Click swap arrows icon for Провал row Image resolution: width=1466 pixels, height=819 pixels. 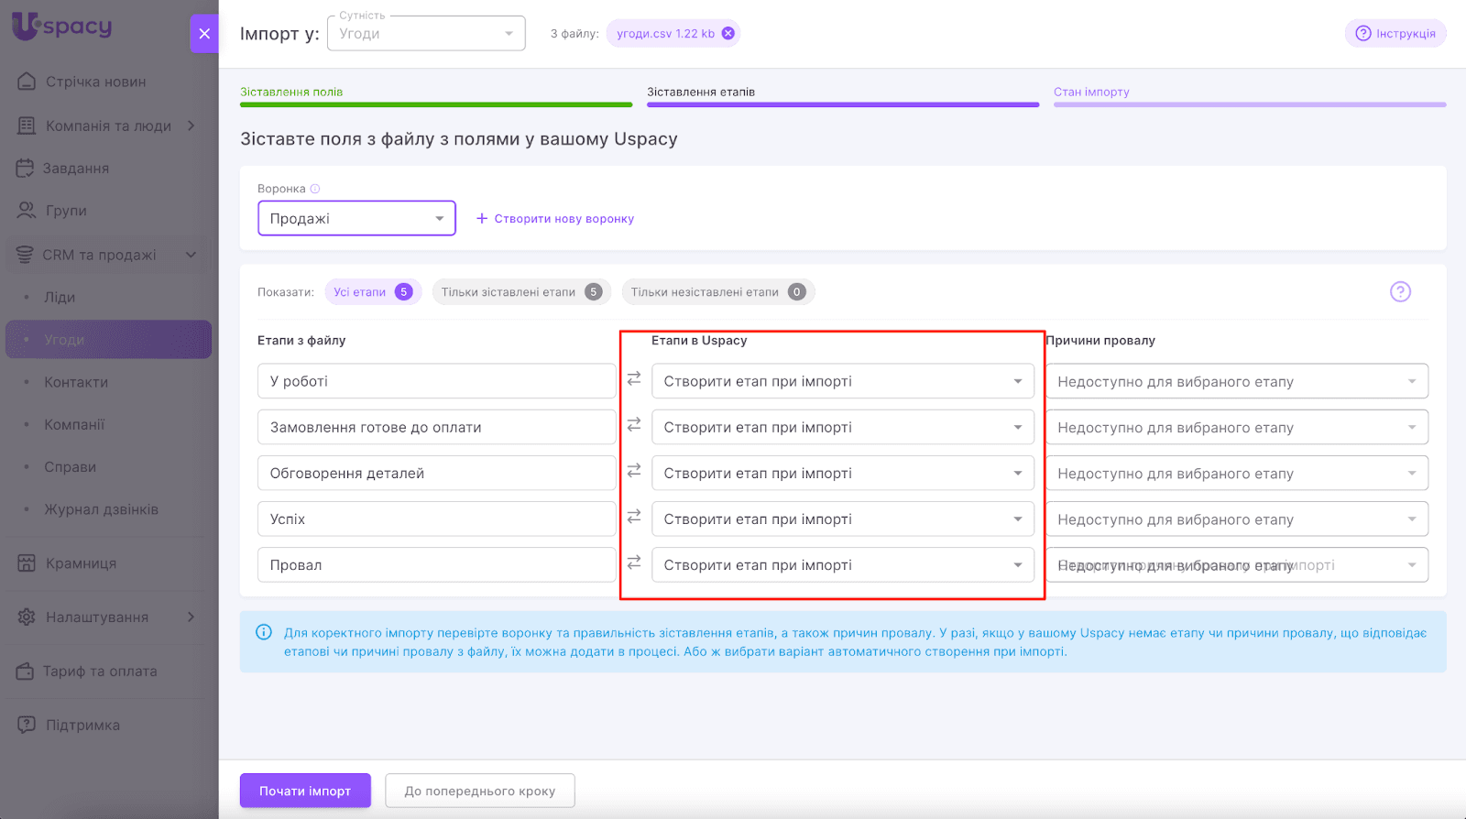pos(634,563)
